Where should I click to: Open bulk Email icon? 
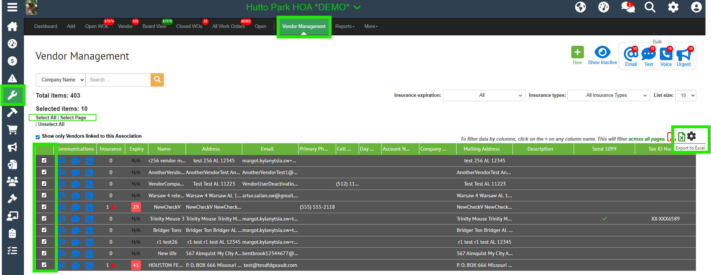pyautogui.click(x=631, y=54)
